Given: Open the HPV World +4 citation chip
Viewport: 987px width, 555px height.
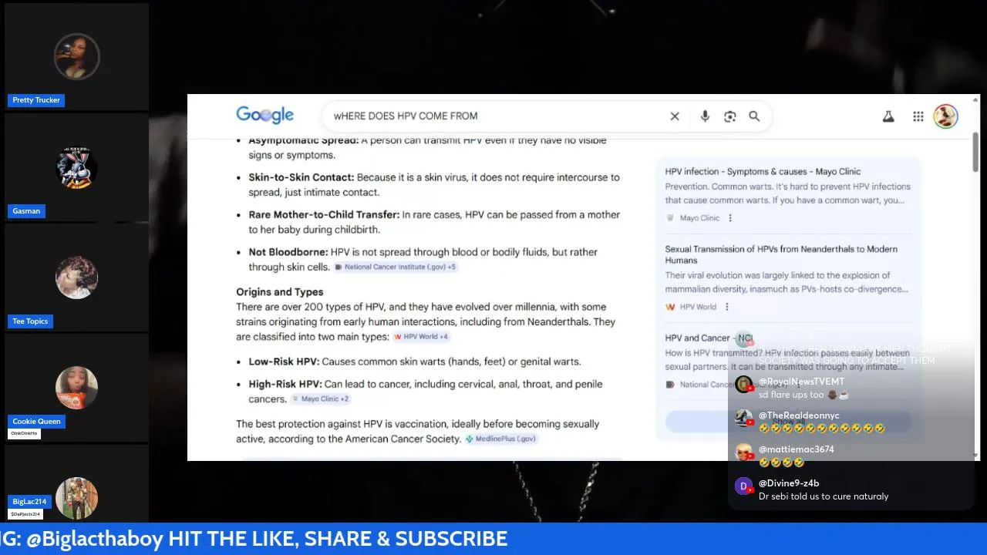Looking at the screenshot, I should 421,337.
